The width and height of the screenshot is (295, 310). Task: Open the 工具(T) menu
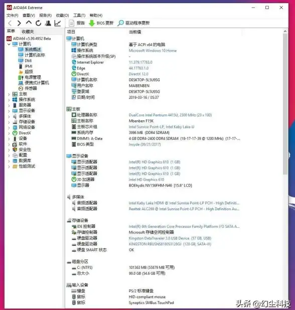[x=79, y=16]
